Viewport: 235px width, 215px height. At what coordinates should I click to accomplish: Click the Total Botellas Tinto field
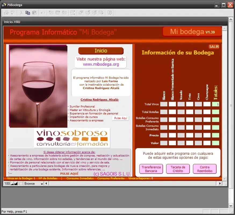190,112
